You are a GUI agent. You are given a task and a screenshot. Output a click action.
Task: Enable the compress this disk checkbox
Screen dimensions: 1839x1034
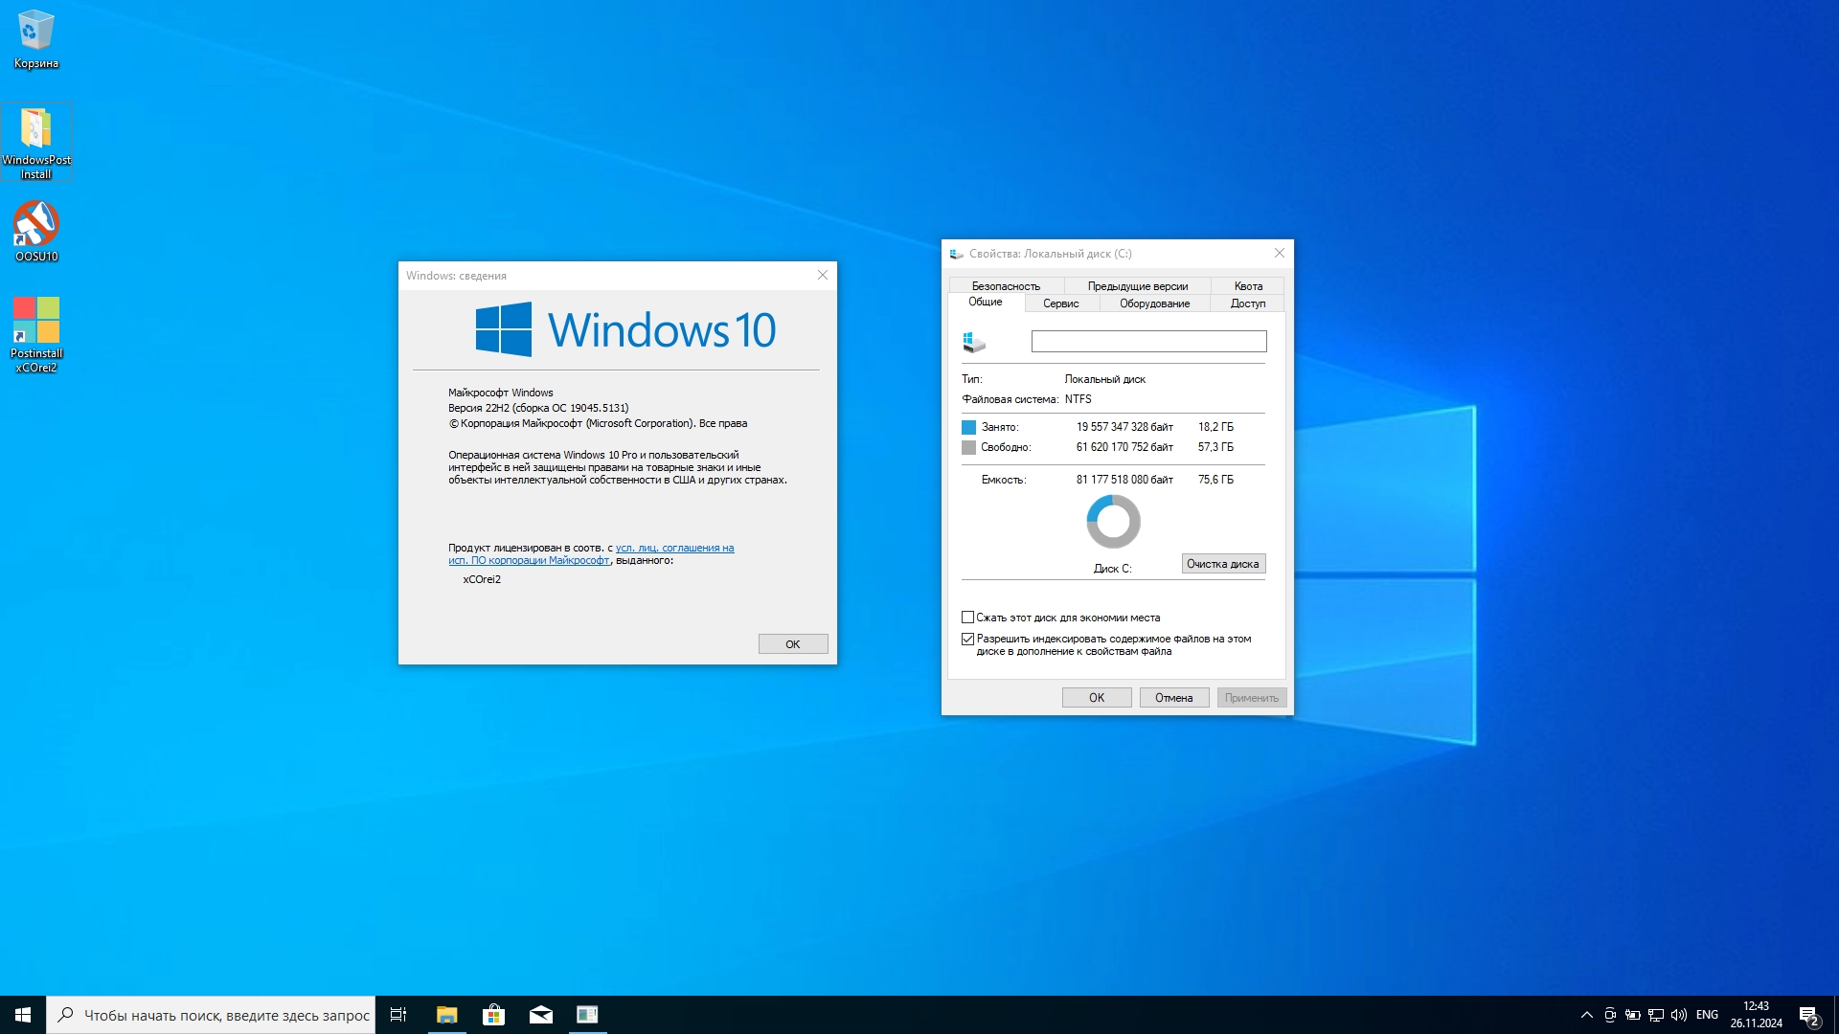click(967, 618)
